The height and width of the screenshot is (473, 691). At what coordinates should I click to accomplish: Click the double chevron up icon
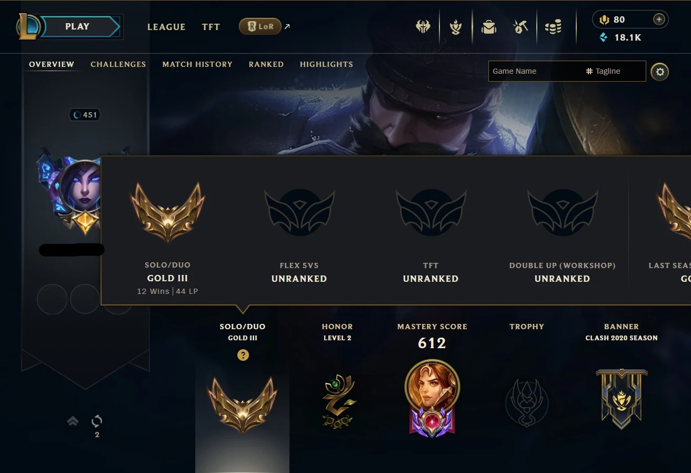point(73,421)
